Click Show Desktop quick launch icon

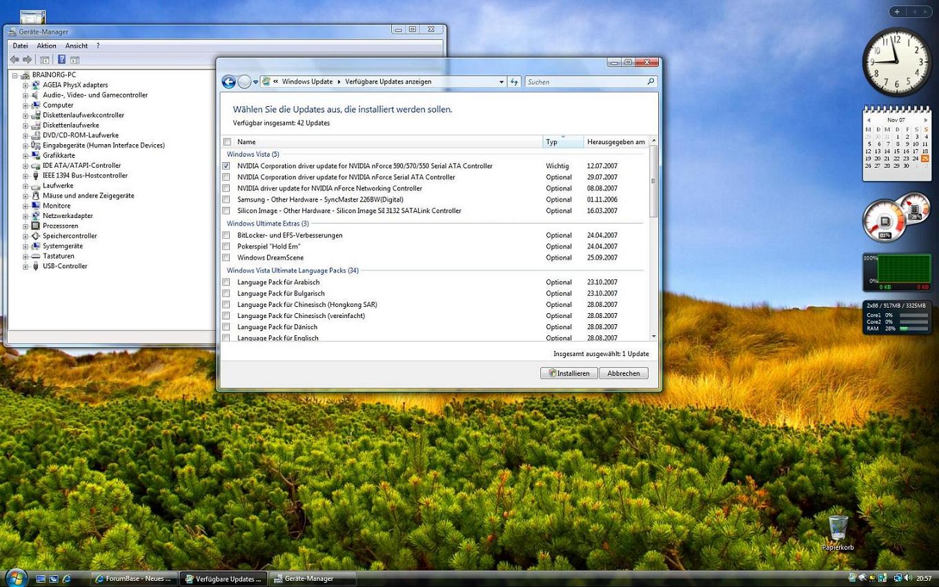point(41,578)
